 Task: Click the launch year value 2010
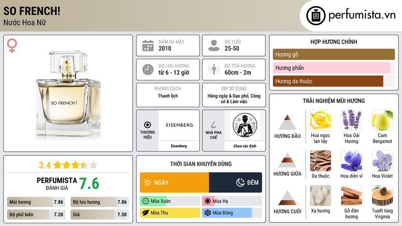coord(165,48)
